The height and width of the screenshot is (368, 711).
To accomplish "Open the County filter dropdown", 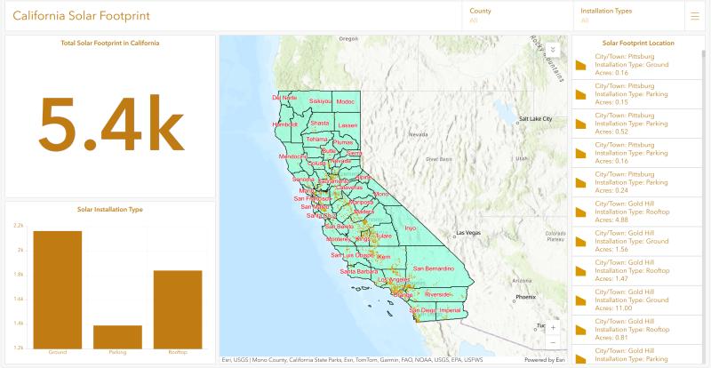I will 518,16.
